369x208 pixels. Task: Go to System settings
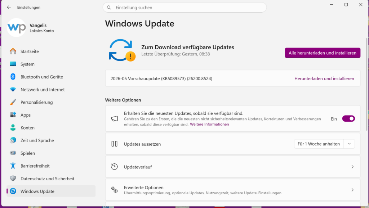tap(51, 64)
